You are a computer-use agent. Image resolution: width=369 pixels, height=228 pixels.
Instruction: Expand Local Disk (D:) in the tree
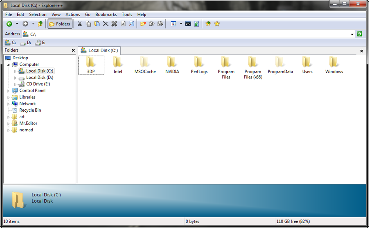click(15, 78)
